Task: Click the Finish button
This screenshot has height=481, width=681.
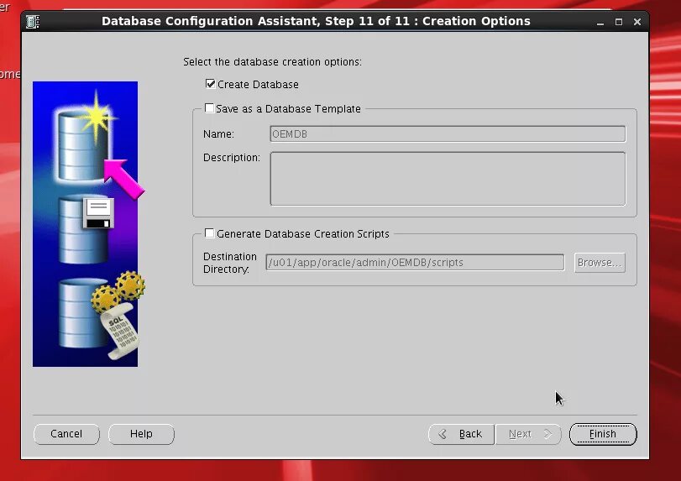Action: click(603, 434)
